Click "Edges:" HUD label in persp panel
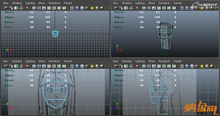Image resolution: width=220 pixels, height=116 pixels. click(119, 17)
